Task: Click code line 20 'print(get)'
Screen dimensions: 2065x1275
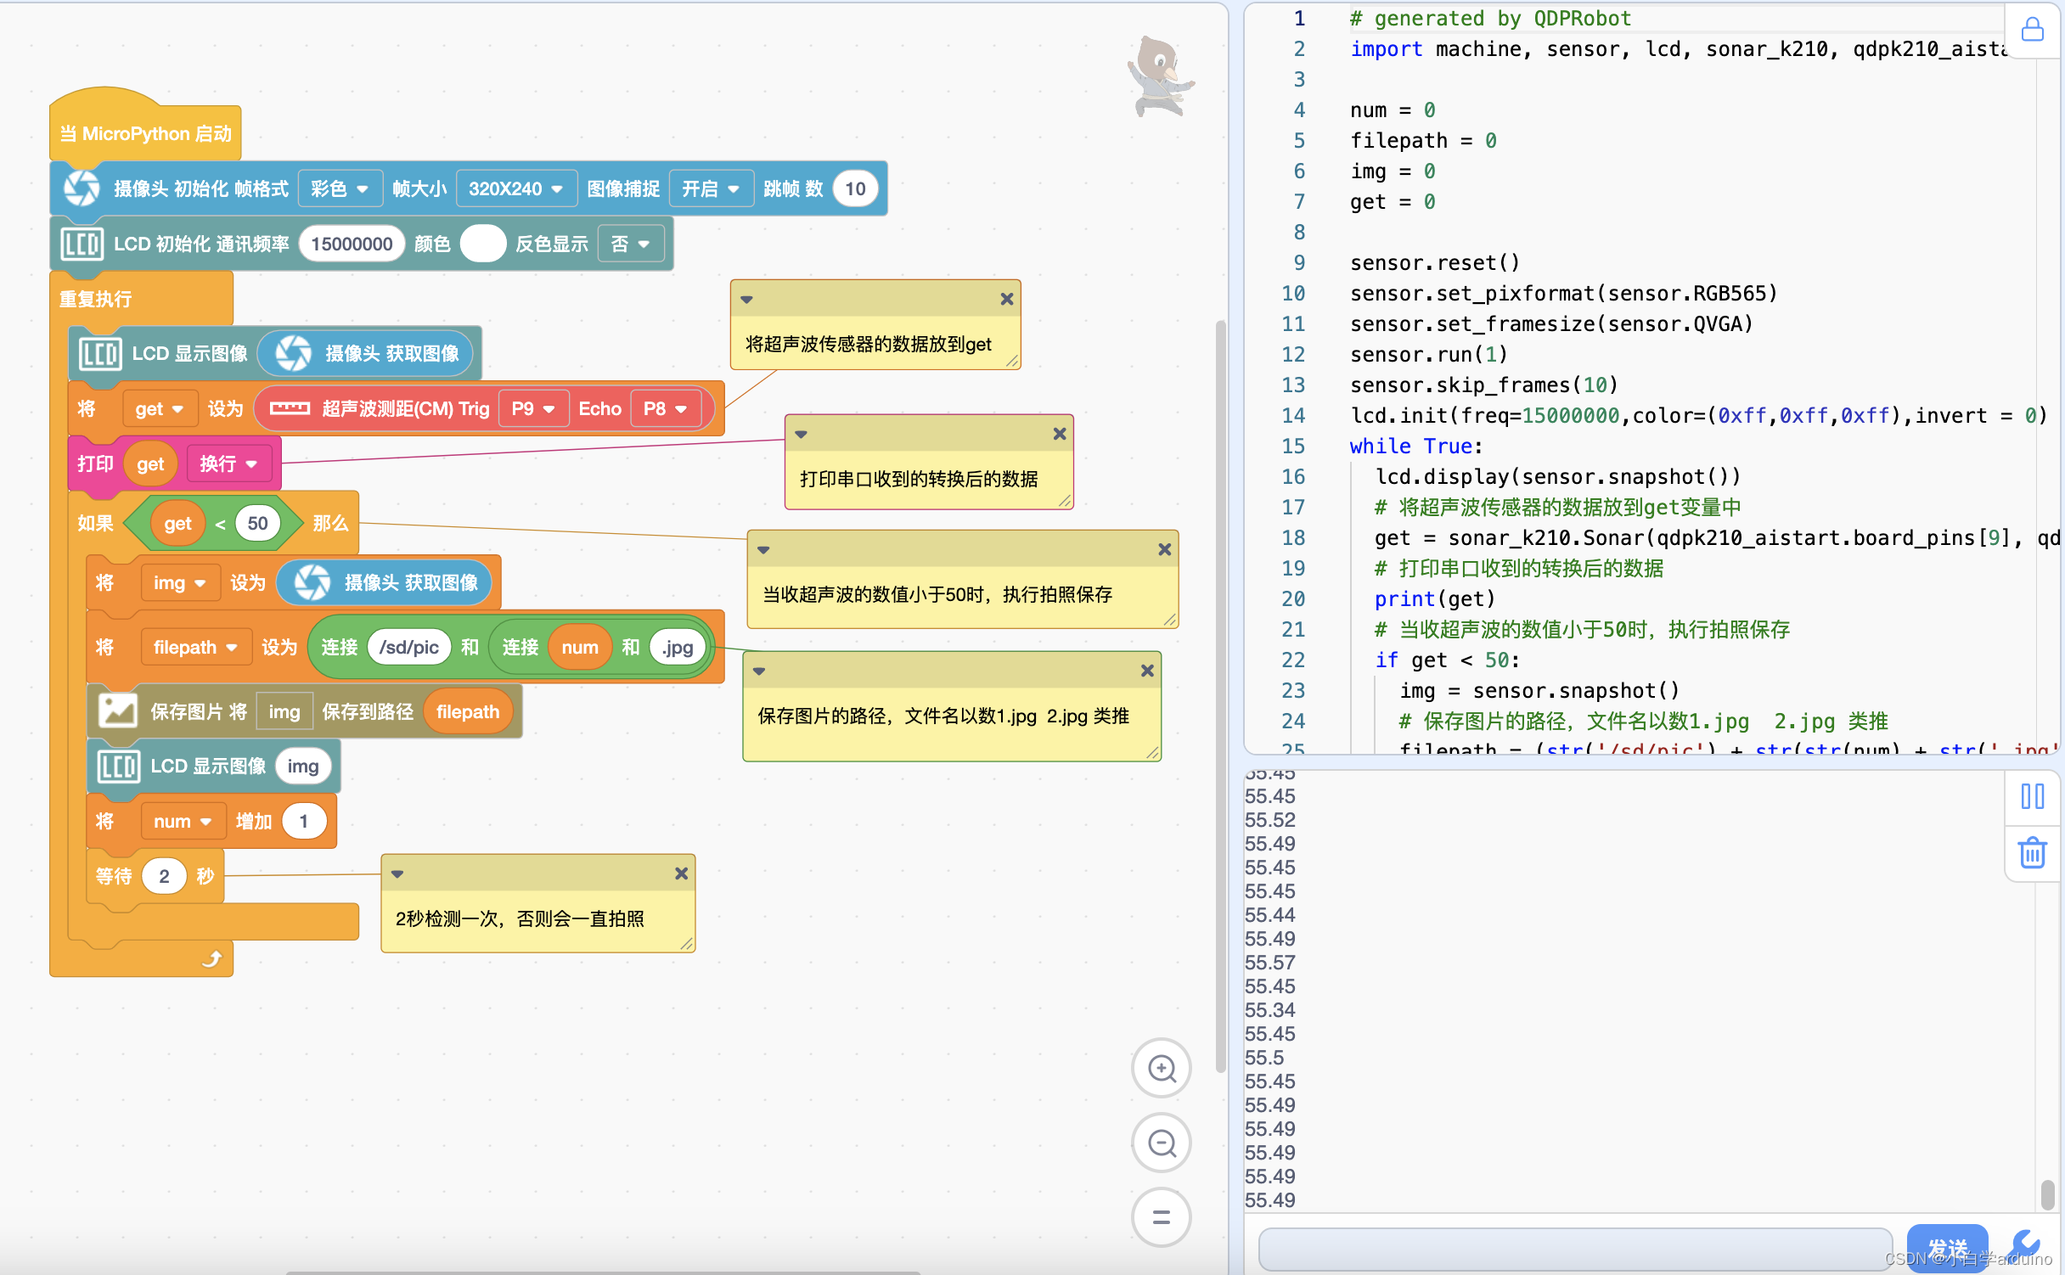Action: 1435,599
